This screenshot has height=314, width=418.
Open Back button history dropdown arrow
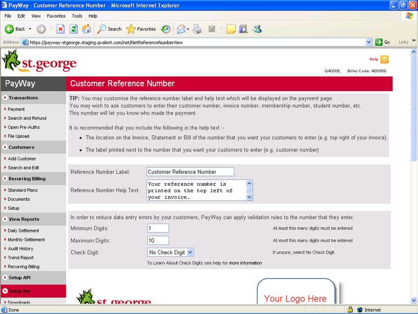30,29
